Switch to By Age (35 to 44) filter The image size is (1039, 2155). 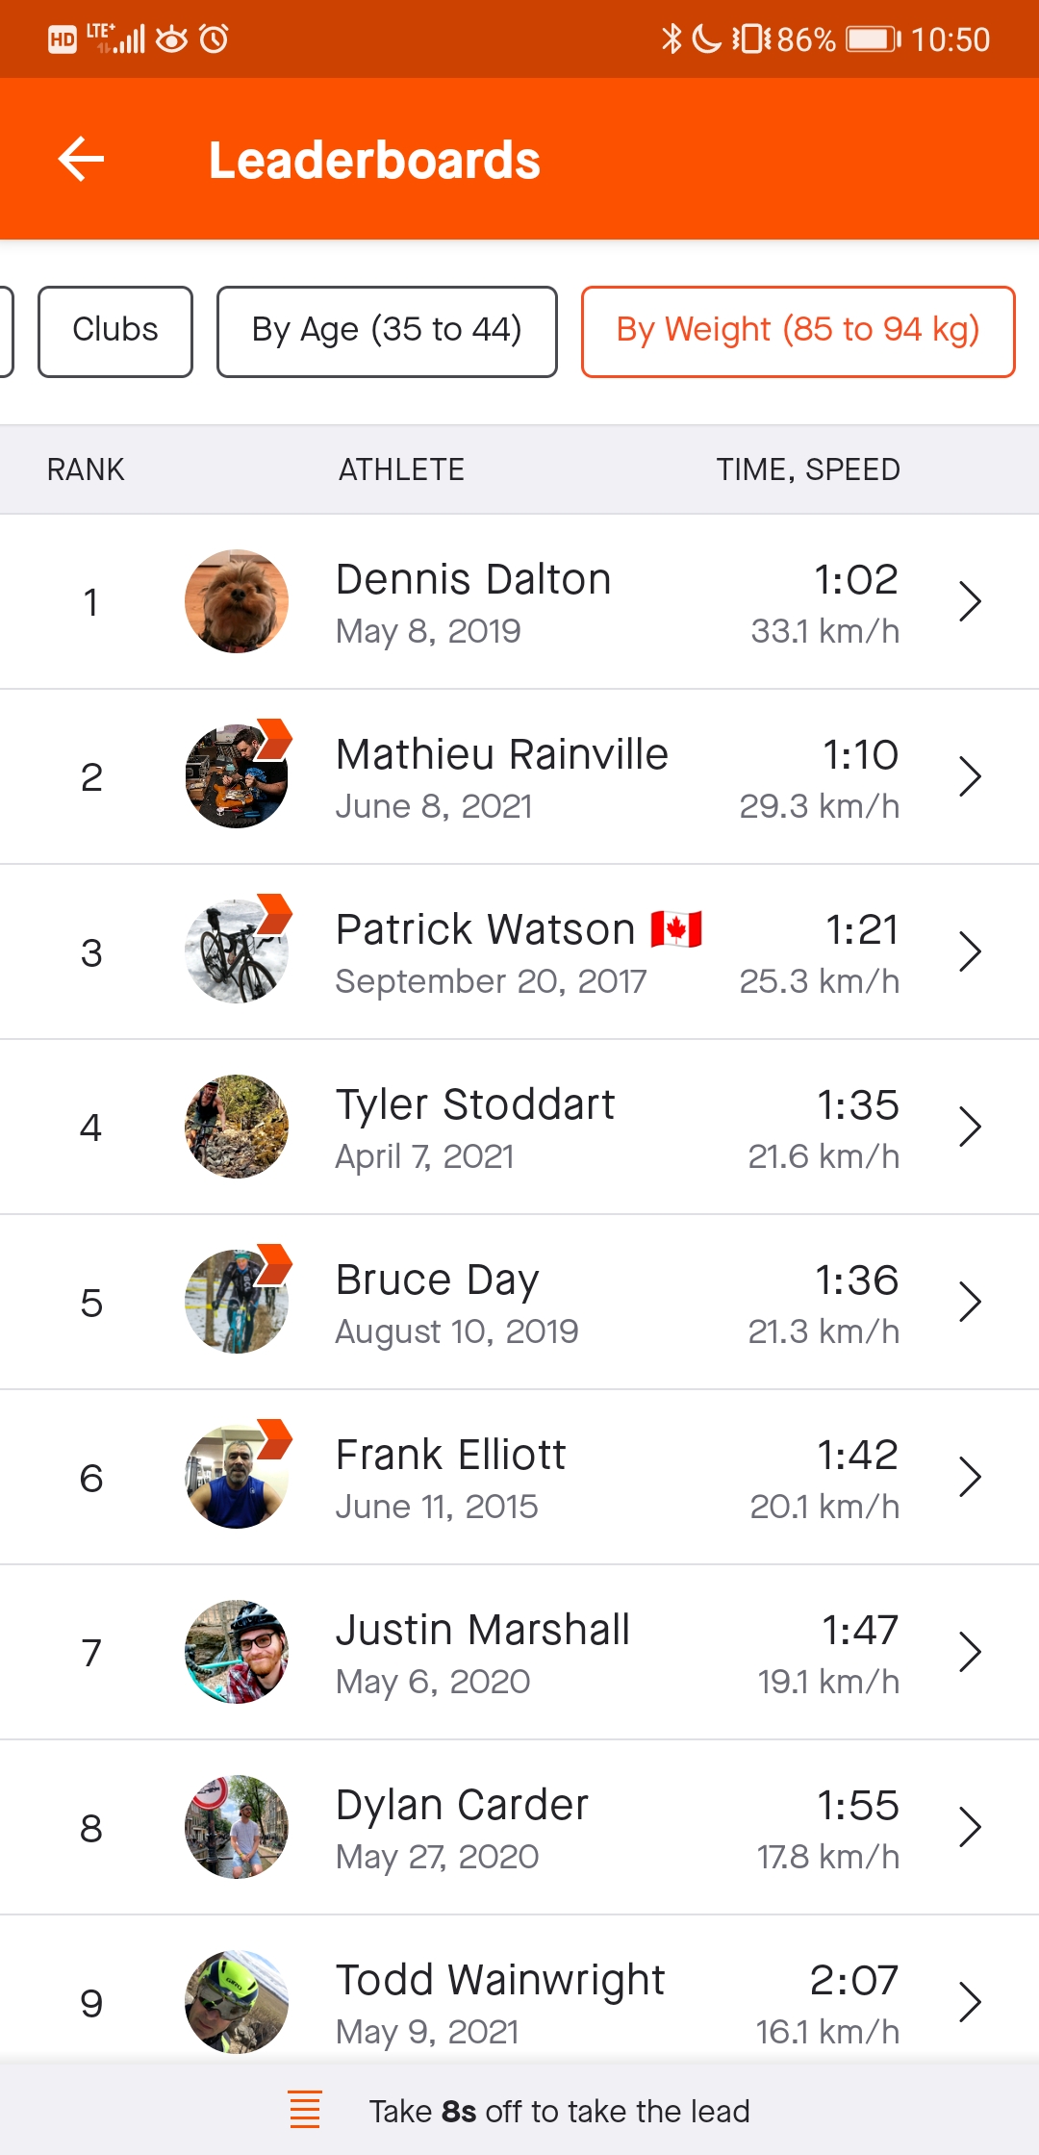coord(387,331)
